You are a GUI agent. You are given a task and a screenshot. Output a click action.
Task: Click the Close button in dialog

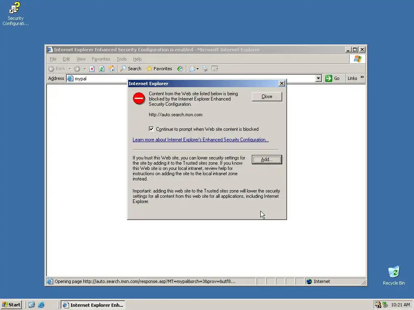point(267,96)
